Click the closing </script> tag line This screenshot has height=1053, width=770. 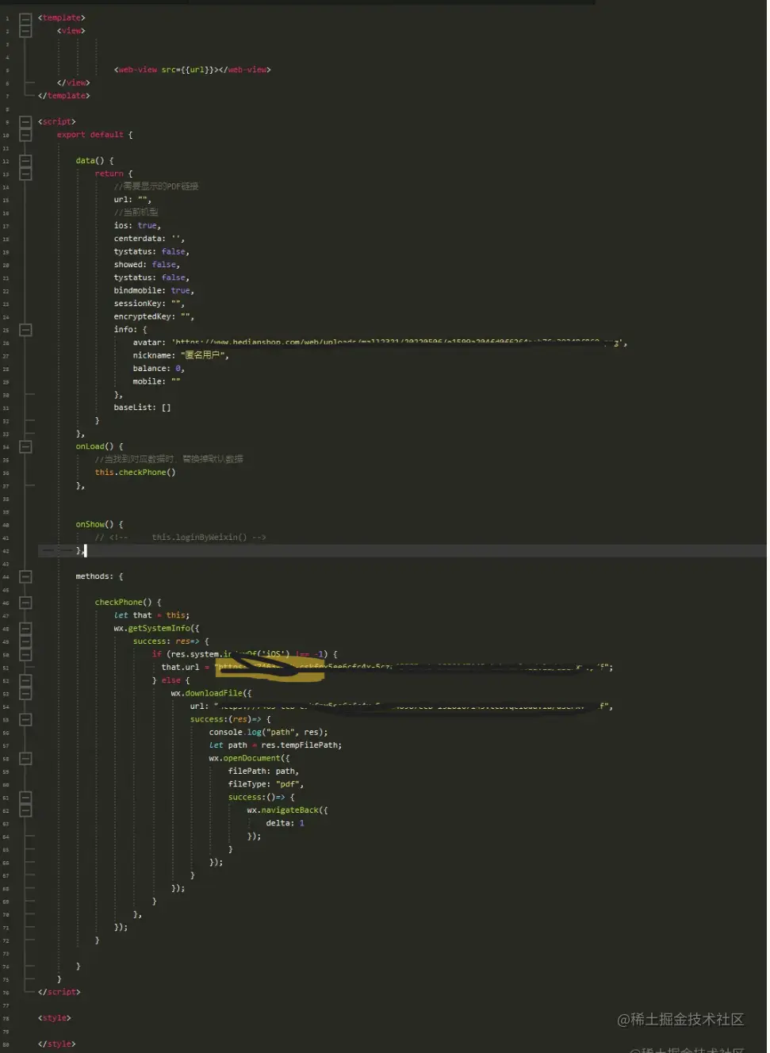(x=59, y=992)
